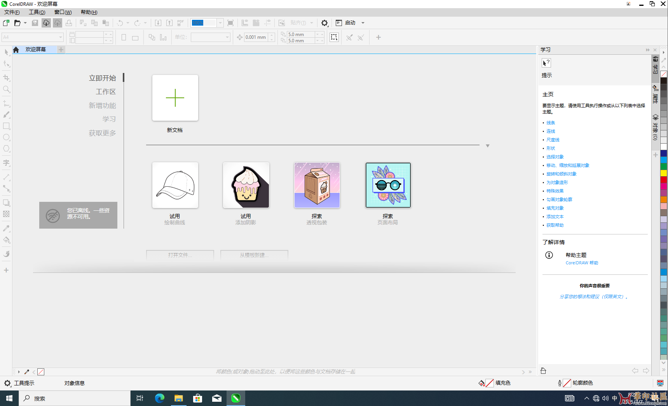Select the Drop shadow tool
The height and width of the screenshot is (406, 668).
coord(6,203)
